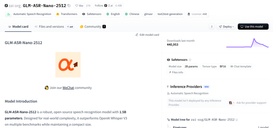
Task: Open the WeChat community link
Action: [x=68, y=88]
